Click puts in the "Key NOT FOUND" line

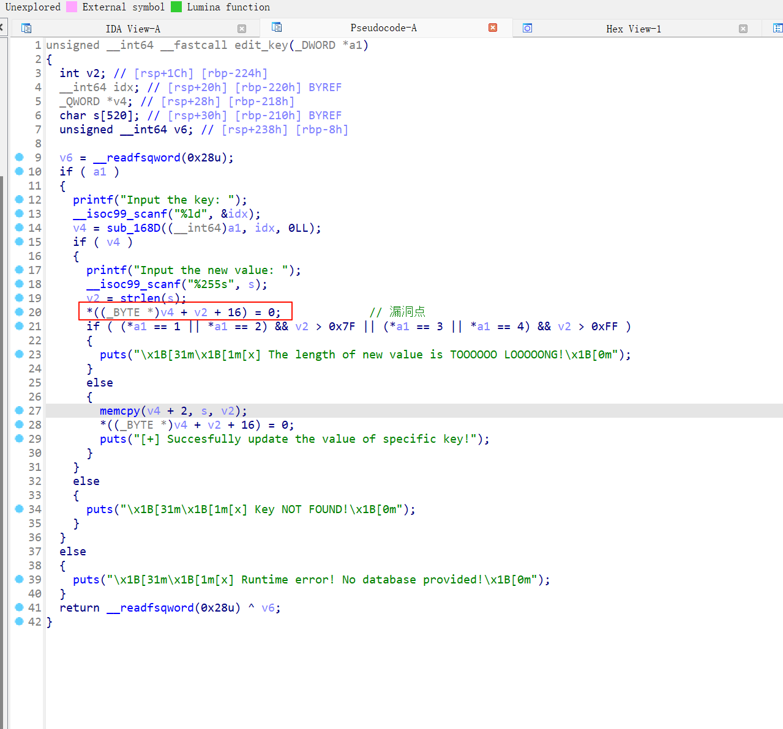point(100,509)
